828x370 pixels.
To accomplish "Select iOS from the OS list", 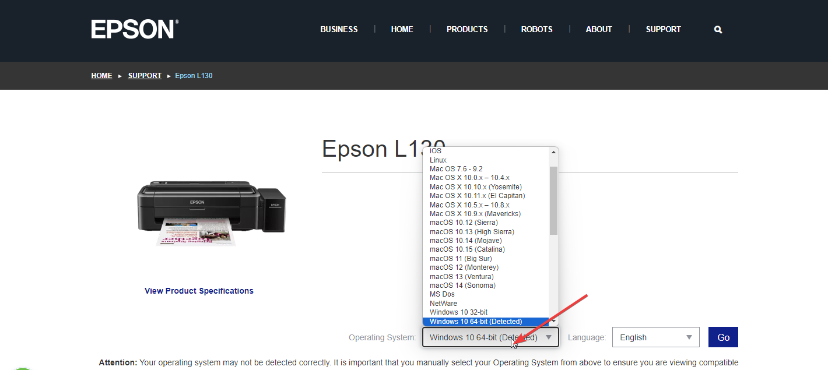I will point(486,151).
